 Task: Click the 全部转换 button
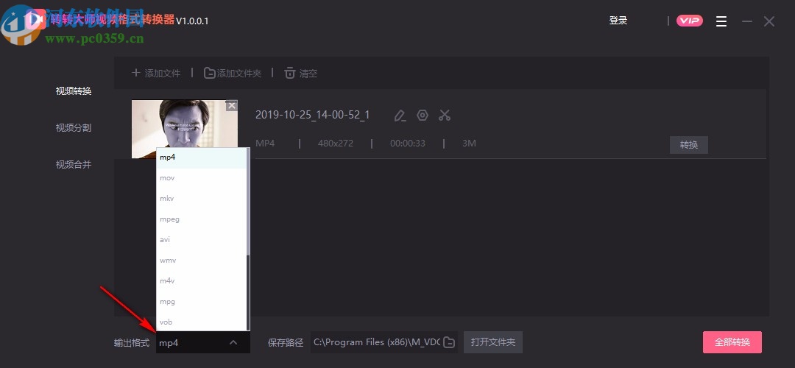[732, 342]
